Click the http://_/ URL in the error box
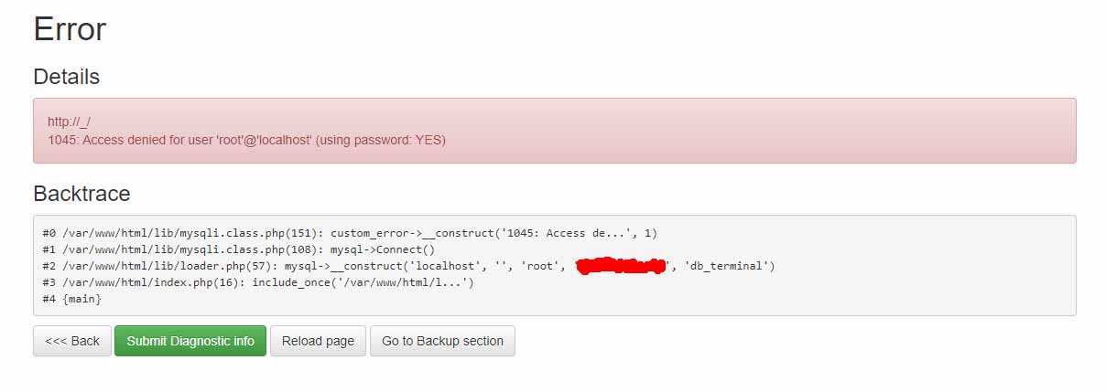This screenshot has width=1106, height=392. point(69,122)
